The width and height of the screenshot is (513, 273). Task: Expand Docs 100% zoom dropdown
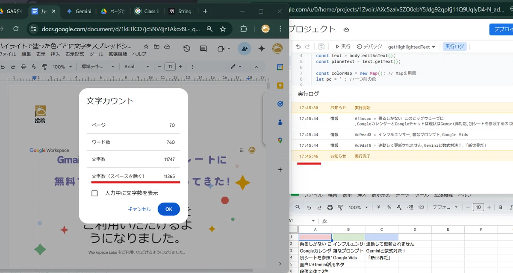point(62,67)
